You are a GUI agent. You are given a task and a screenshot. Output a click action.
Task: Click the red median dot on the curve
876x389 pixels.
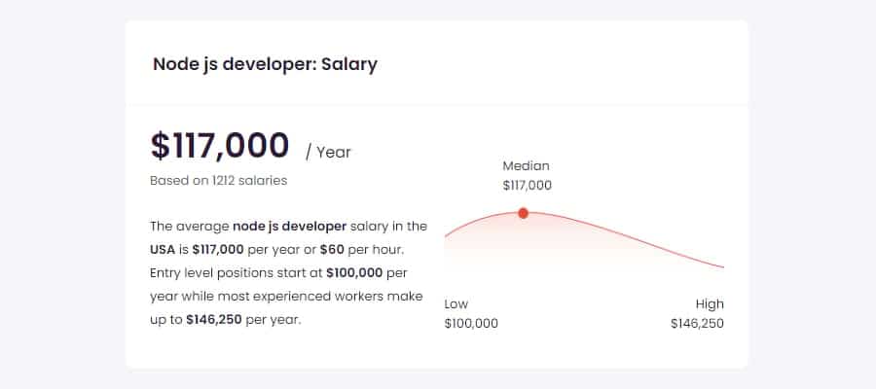523,213
